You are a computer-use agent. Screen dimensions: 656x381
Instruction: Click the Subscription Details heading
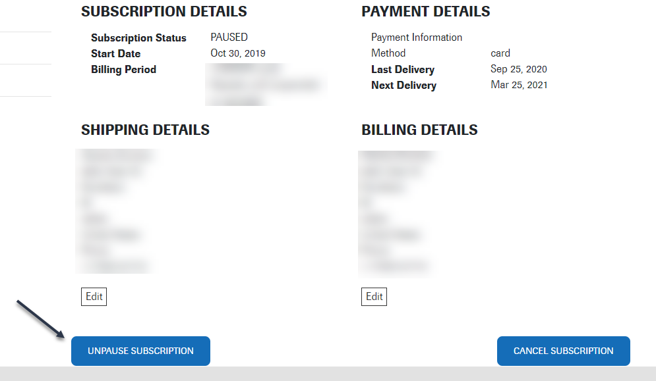(x=164, y=12)
